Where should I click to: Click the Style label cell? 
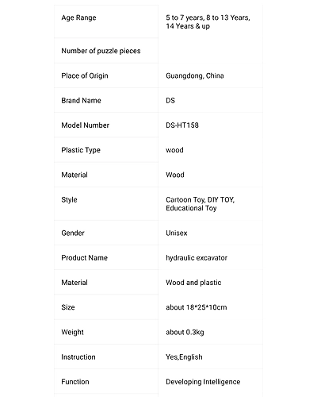coord(106,204)
